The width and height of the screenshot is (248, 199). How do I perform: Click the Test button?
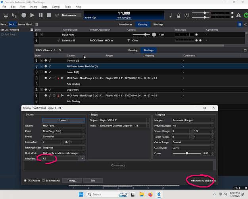tap(93, 181)
